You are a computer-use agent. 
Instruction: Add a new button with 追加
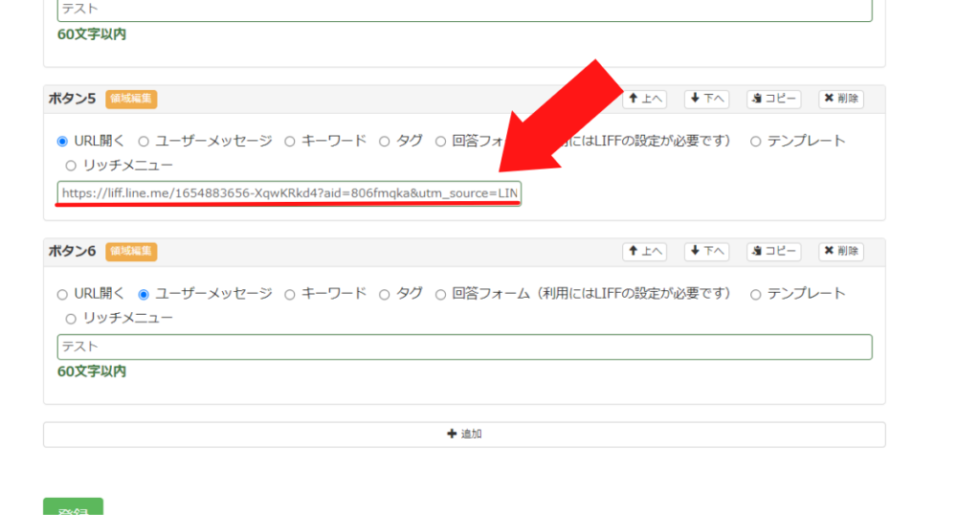tap(464, 434)
